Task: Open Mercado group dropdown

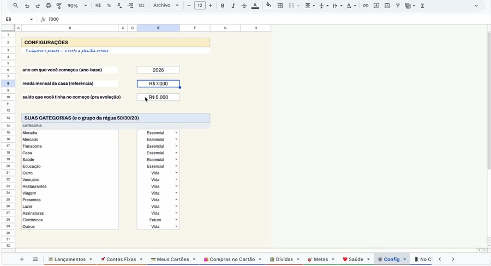Action: [176, 140]
